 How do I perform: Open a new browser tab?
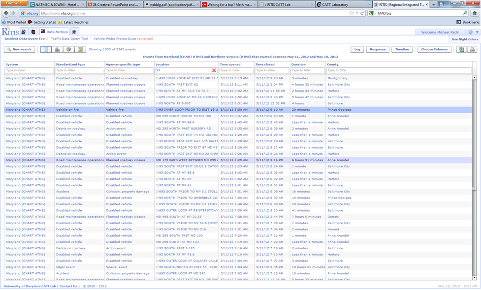[x=434, y=4]
